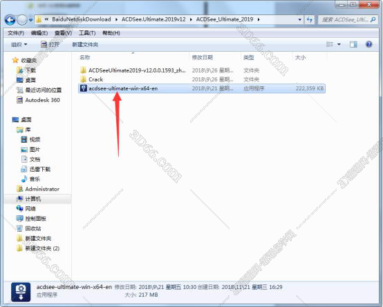The width and height of the screenshot is (383, 307).
Task: Select the acdsee-ultimate-win-x64-en file
Action: 123,88
